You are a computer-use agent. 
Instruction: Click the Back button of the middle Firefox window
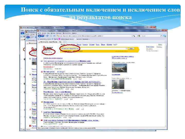point(28,37)
